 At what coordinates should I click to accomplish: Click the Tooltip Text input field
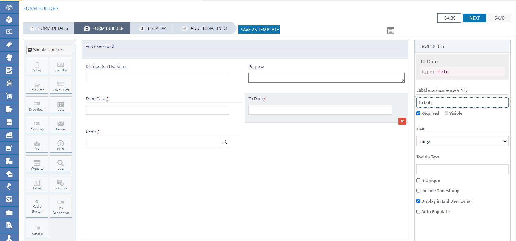[x=462, y=169]
